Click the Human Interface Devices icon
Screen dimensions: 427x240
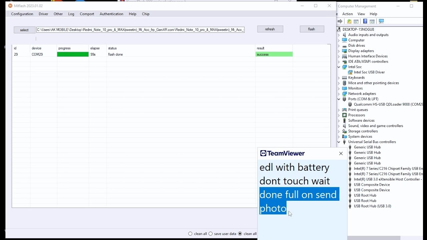point(345,56)
